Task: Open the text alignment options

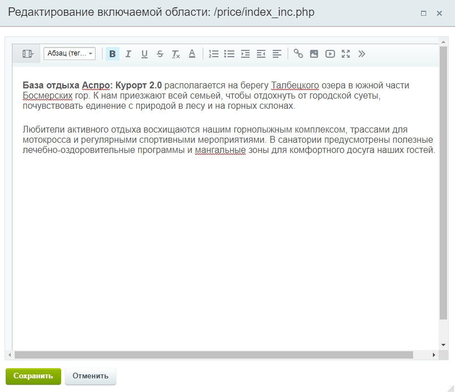Action: (x=277, y=54)
